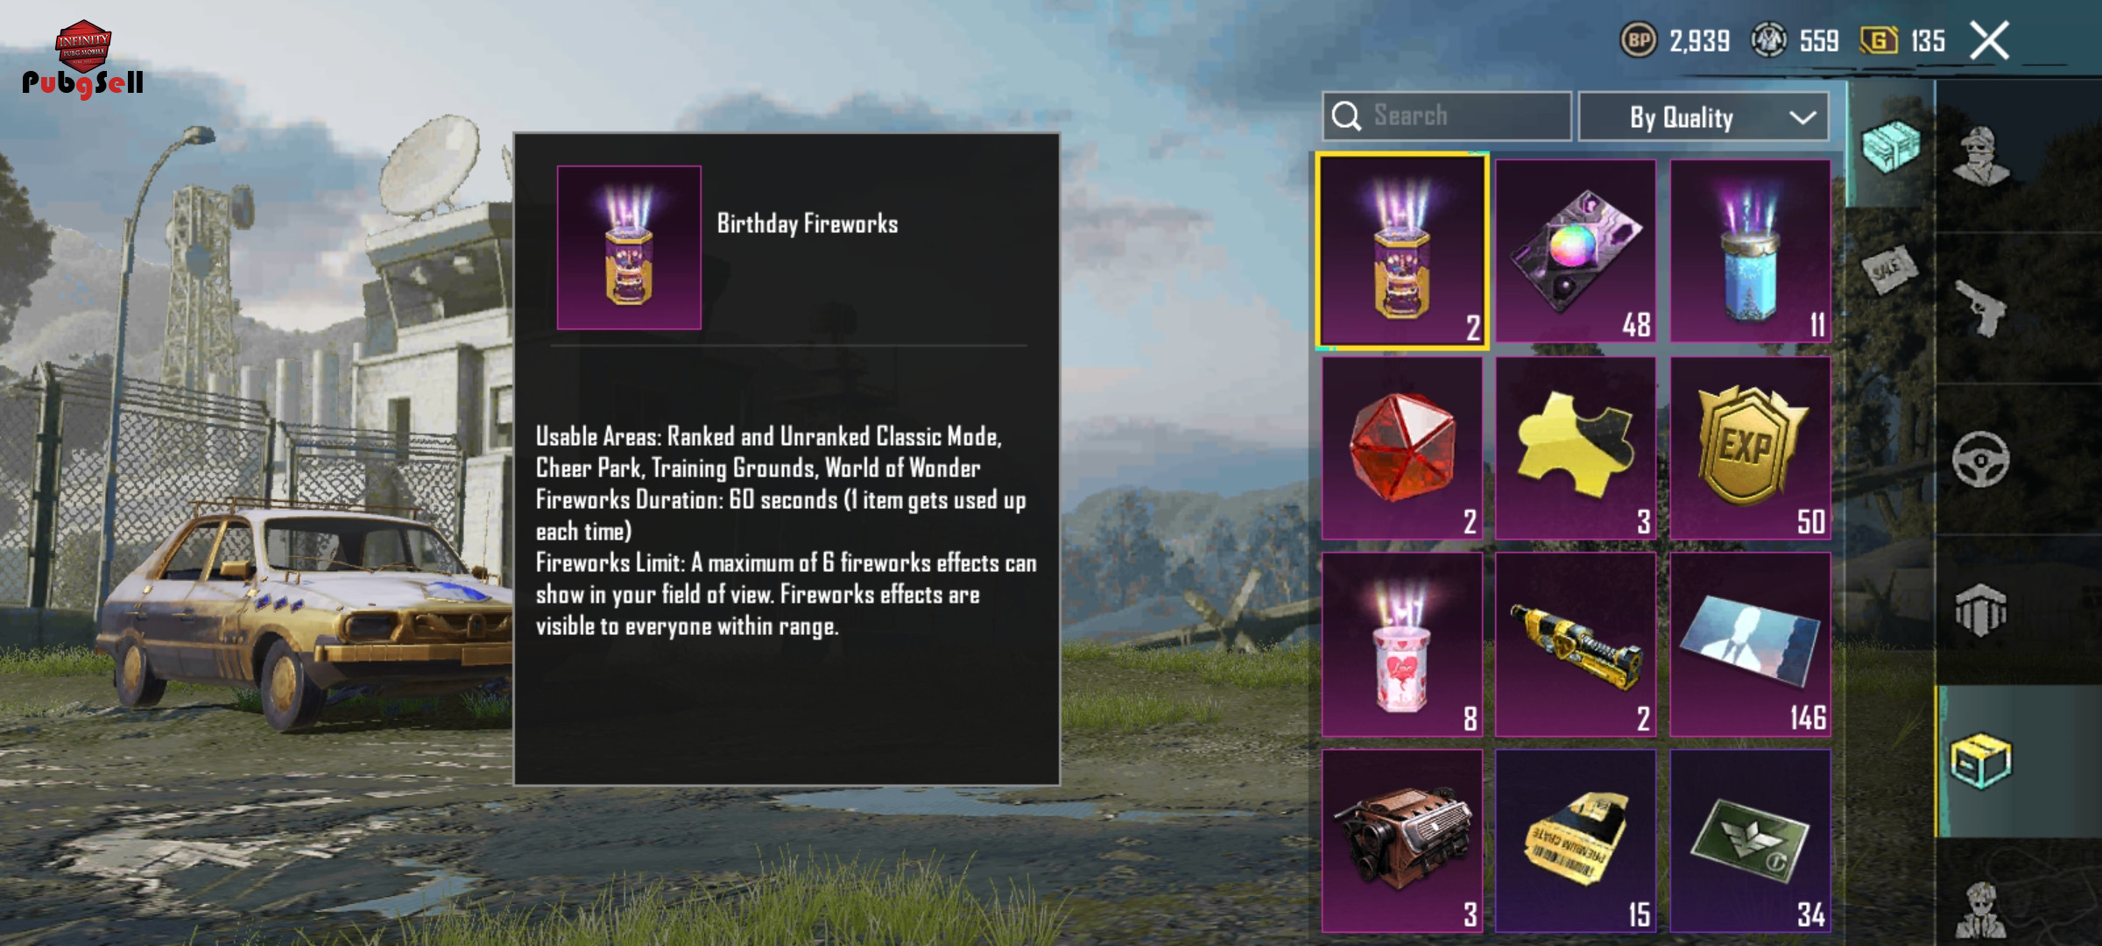Click the Search input field
The width and height of the screenshot is (2102, 946).
(1447, 116)
